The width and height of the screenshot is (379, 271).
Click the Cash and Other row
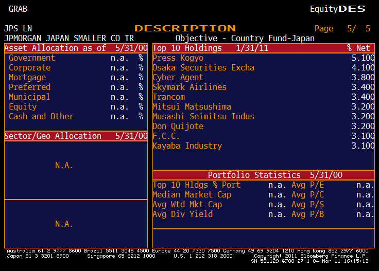[x=41, y=117]
